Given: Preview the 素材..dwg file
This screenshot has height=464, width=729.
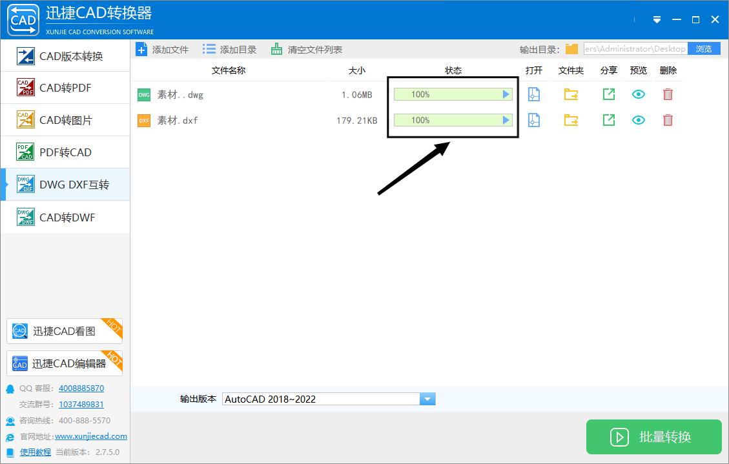Looking at the screenshot, I should coord(638,94).
